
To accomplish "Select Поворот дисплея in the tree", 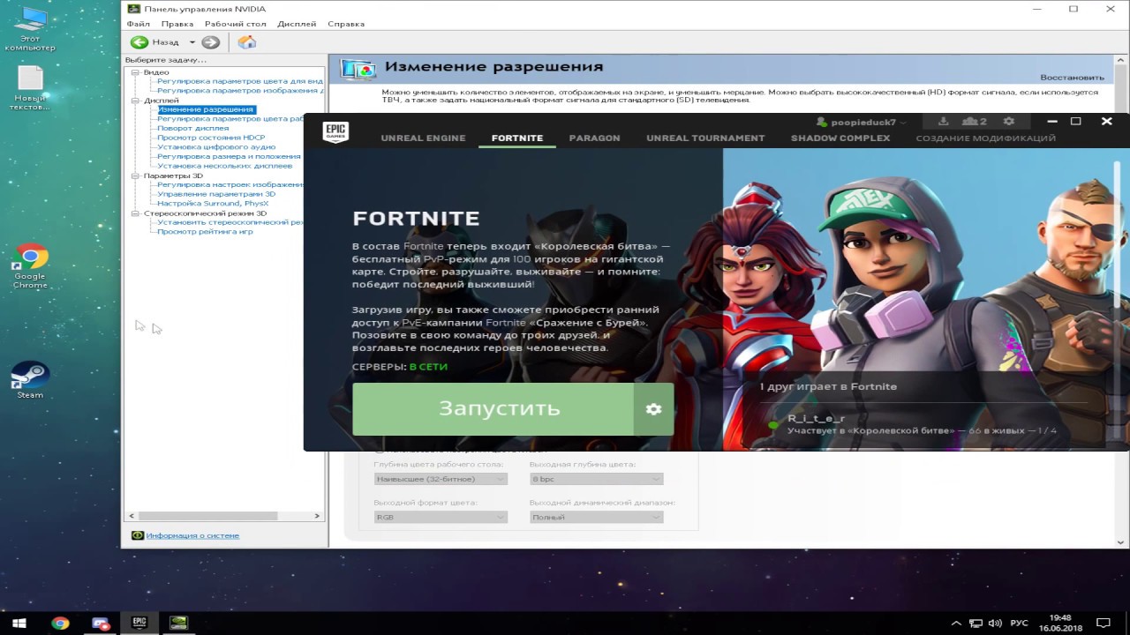I will (x=192, y=128).
